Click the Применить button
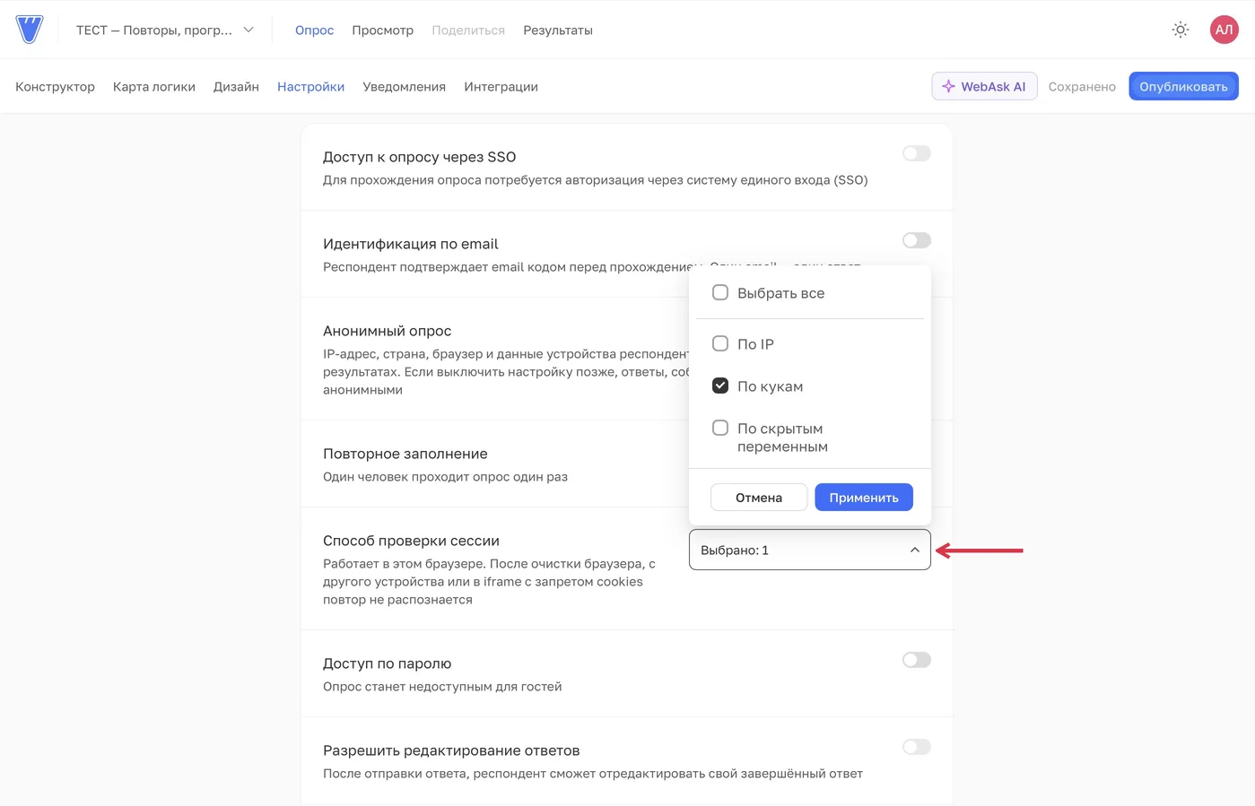 (864, 498)
